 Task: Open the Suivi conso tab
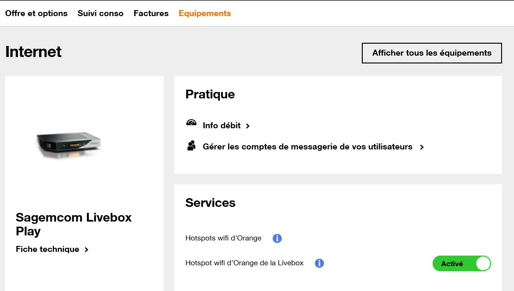(101, 13)
